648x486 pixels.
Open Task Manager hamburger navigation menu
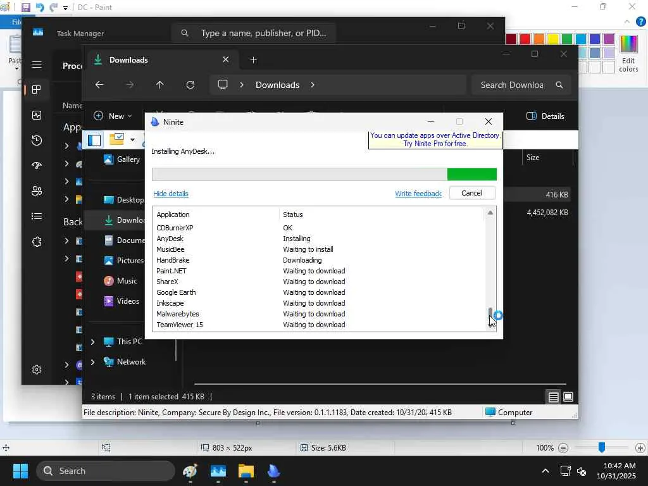36,65
